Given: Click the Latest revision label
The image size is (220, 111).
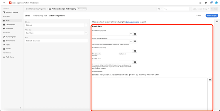Looking at the screenshot, I should 27,16.
